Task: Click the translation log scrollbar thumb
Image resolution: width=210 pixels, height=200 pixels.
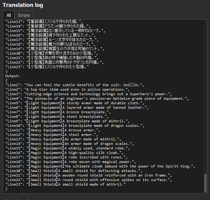Action: (x=205, y=183)
